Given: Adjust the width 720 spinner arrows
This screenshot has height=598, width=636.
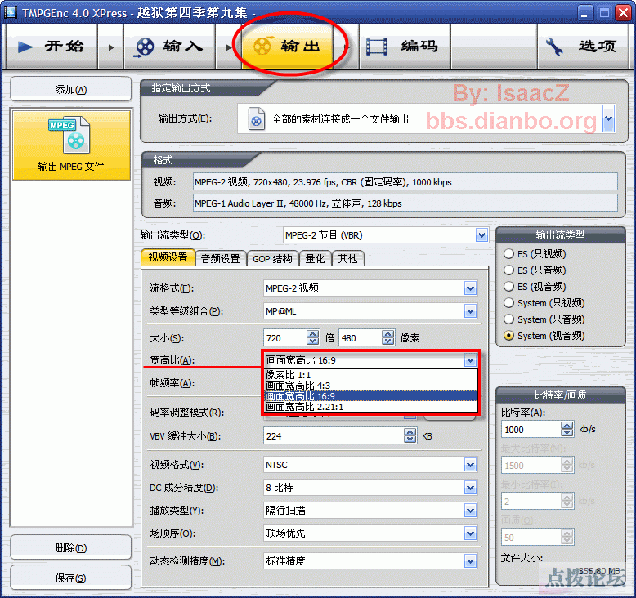Looking at the screenshot, I should tap(313, 337).
